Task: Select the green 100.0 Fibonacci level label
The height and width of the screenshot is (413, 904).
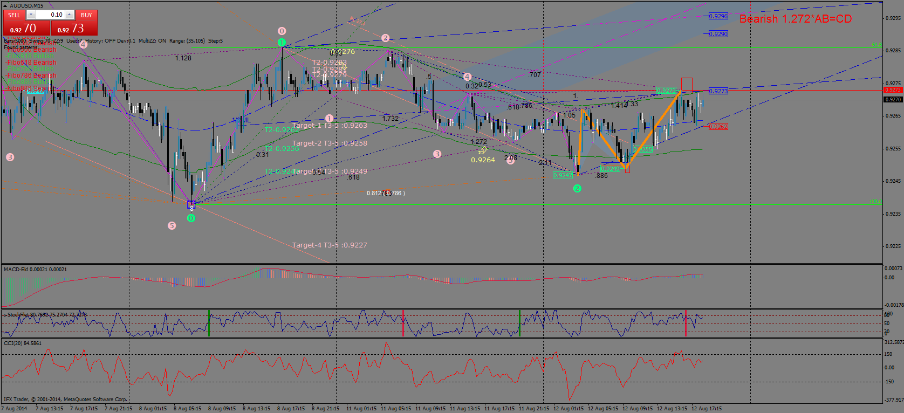Action: click(875, 202)
